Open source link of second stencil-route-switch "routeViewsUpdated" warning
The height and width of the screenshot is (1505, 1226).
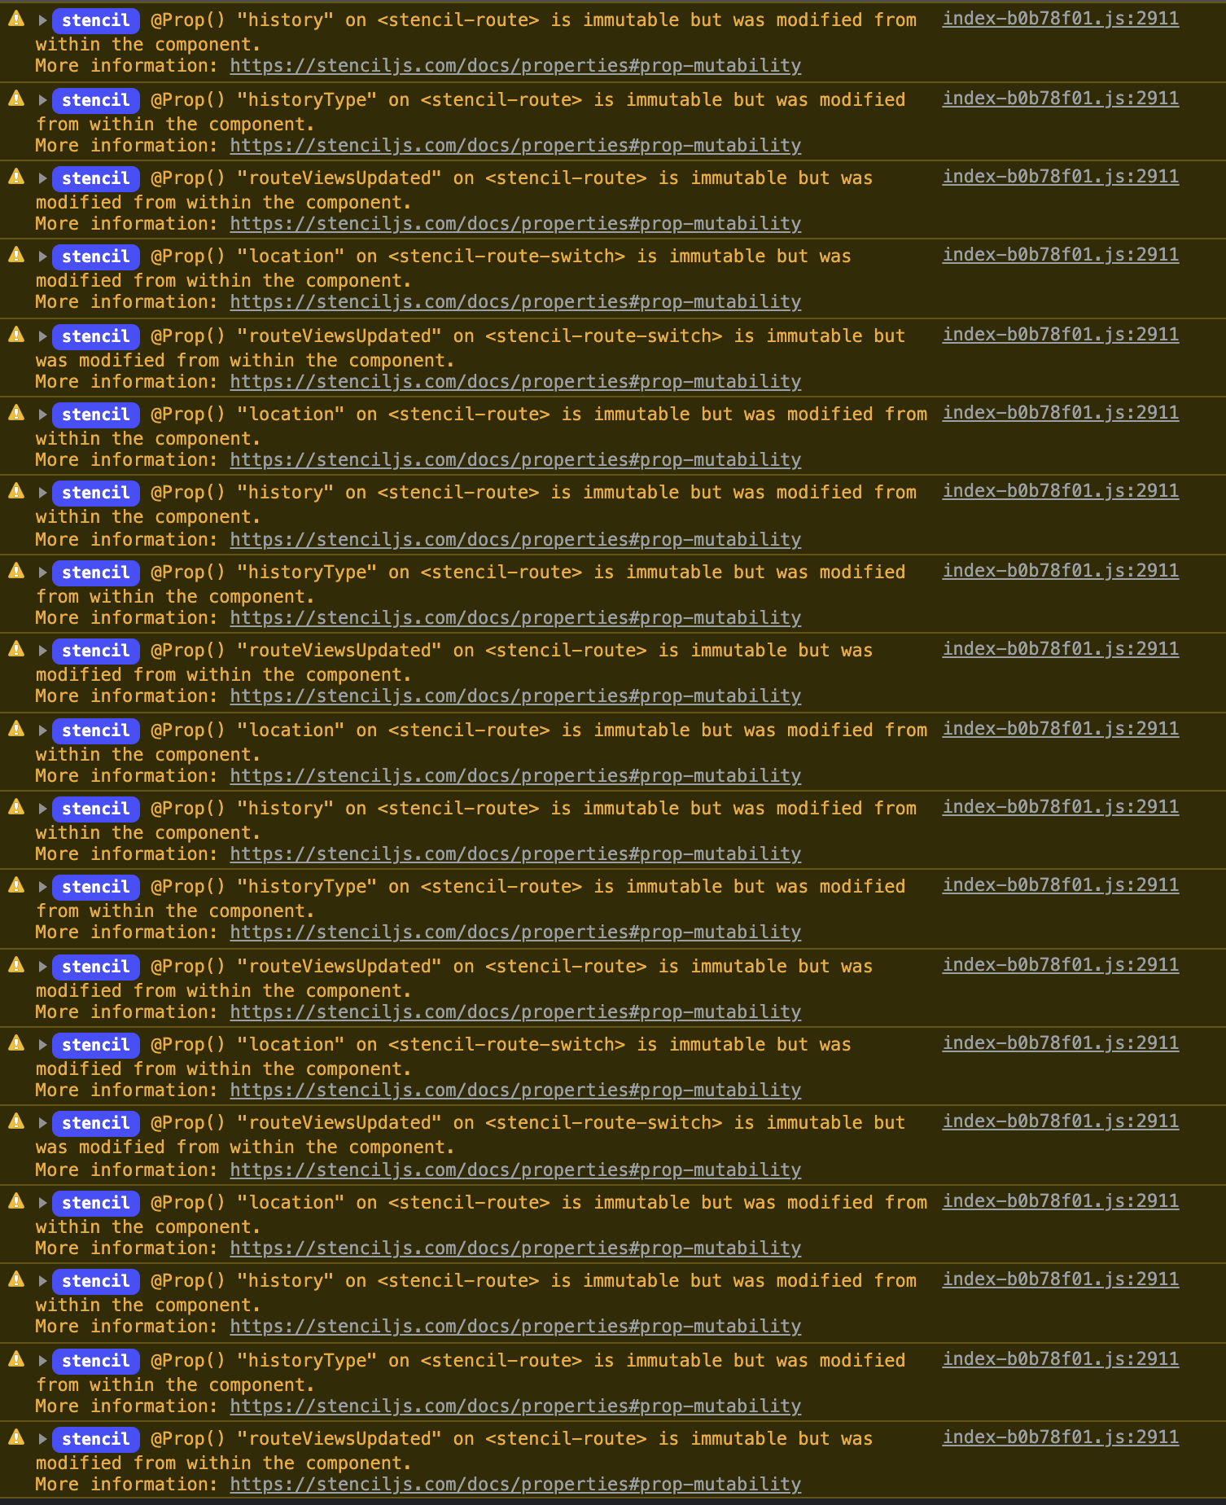(1060, 1121)
